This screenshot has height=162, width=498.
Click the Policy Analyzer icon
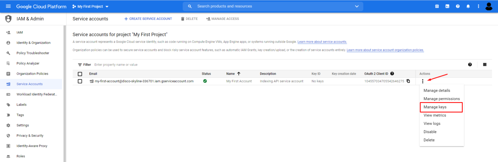8,63
